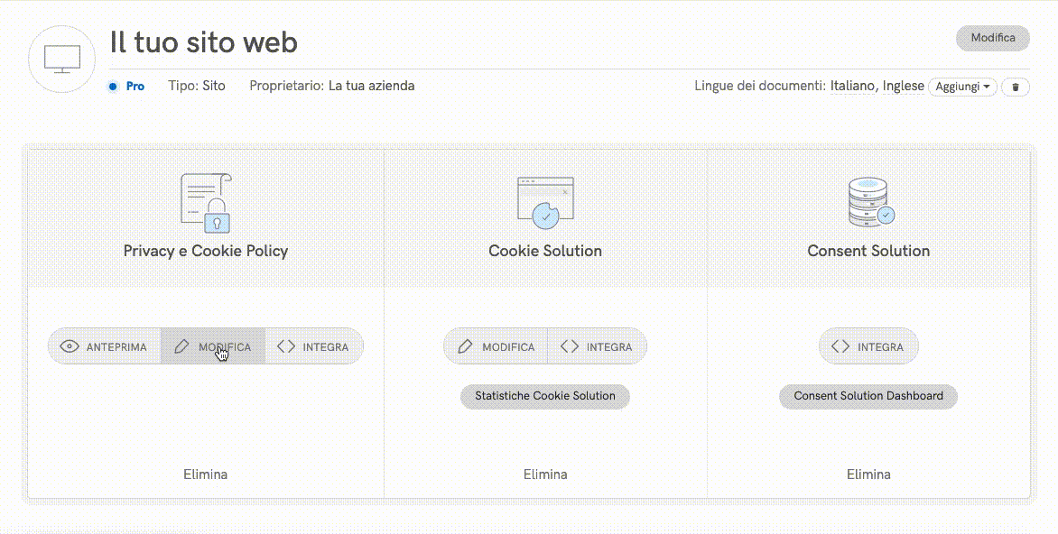1058x534 pixels.
Task: Click the top-right Modifica button
Action: 992,38
